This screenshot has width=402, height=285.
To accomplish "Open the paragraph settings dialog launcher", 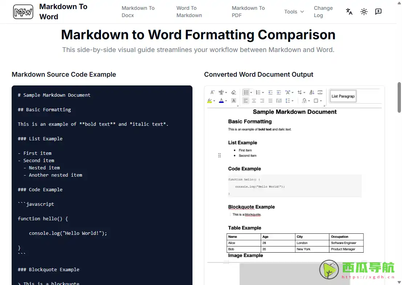I will point(324,105).
